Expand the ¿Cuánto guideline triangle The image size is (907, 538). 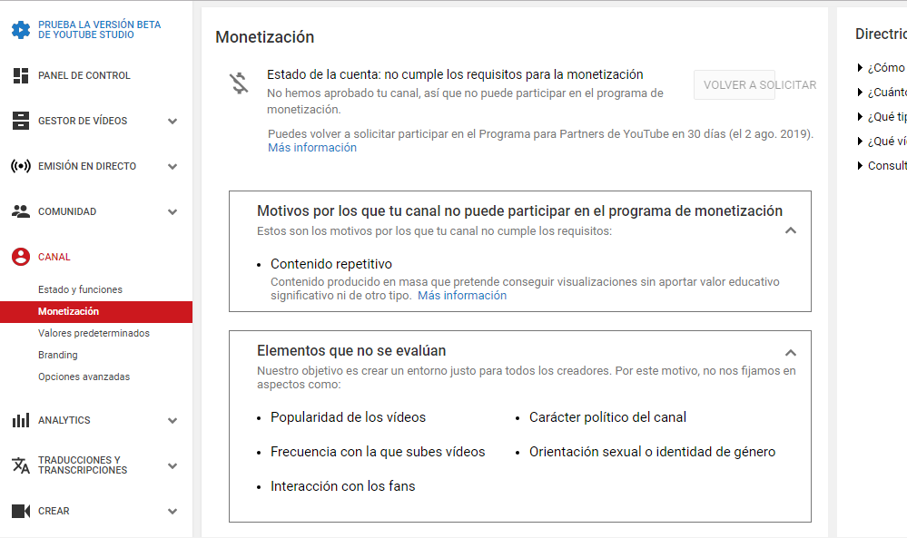pos(860,92)
